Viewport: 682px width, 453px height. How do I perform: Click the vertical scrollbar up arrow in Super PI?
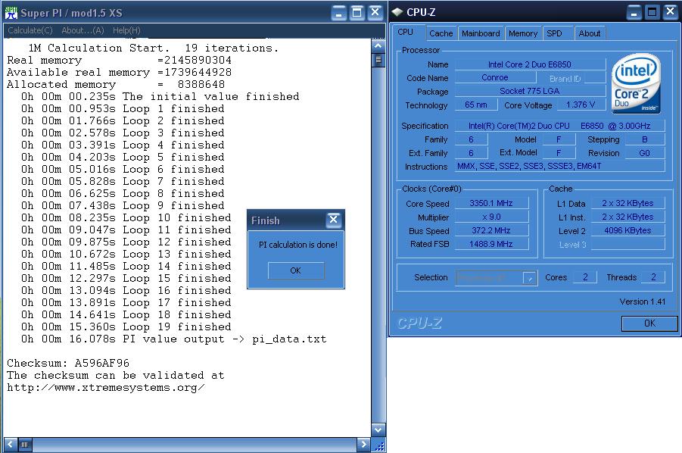(x=378, y=45)
